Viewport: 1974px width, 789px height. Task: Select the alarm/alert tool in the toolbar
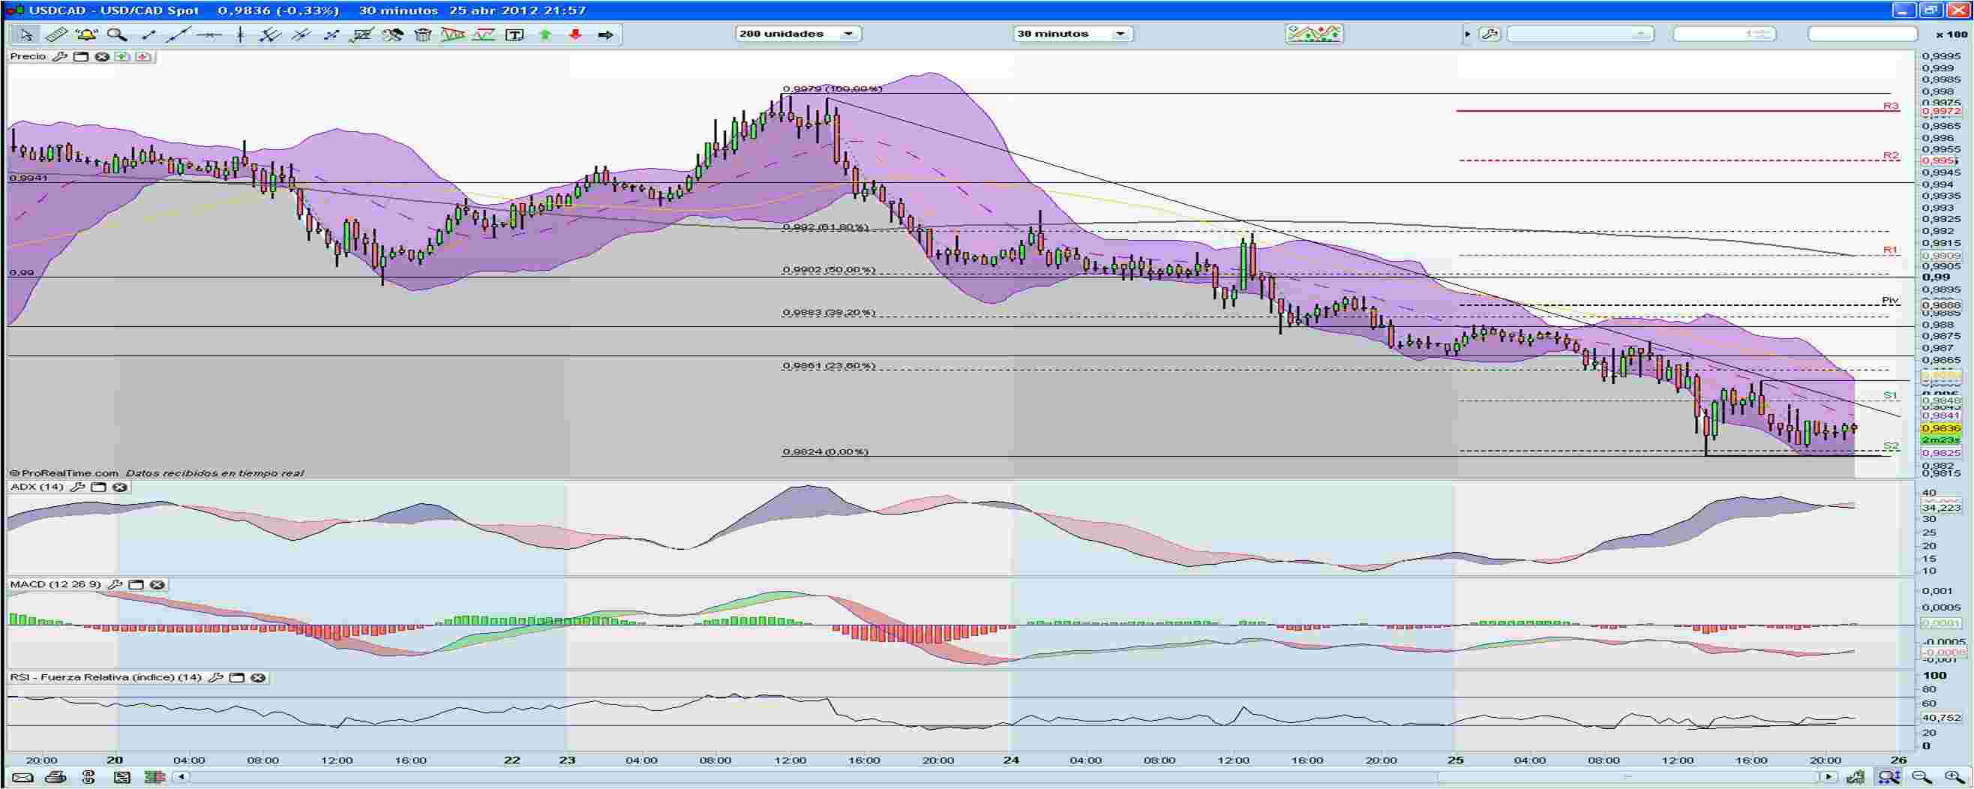(x=86, y=34)
